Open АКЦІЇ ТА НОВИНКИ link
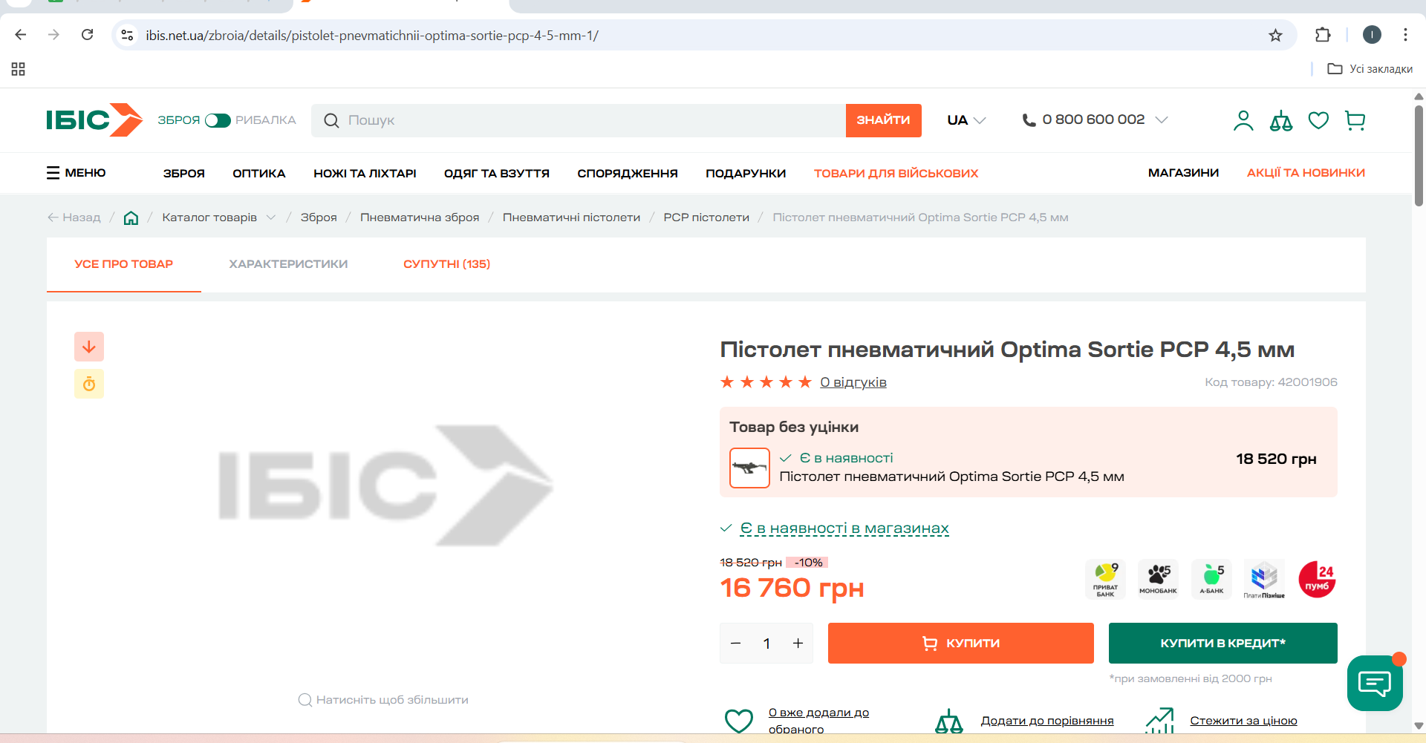The width and height of the screenshot is (1426, 743). pyautogui.click(x=1306, y=172)
